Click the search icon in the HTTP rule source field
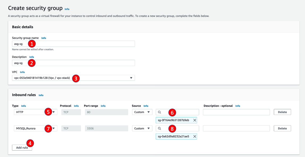305x157 pixels. click(x=159, y=112)
